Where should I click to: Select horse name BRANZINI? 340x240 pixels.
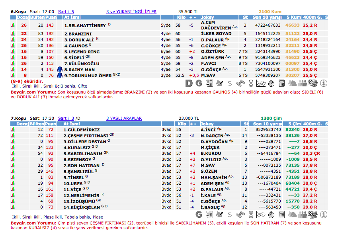(78, 34)
